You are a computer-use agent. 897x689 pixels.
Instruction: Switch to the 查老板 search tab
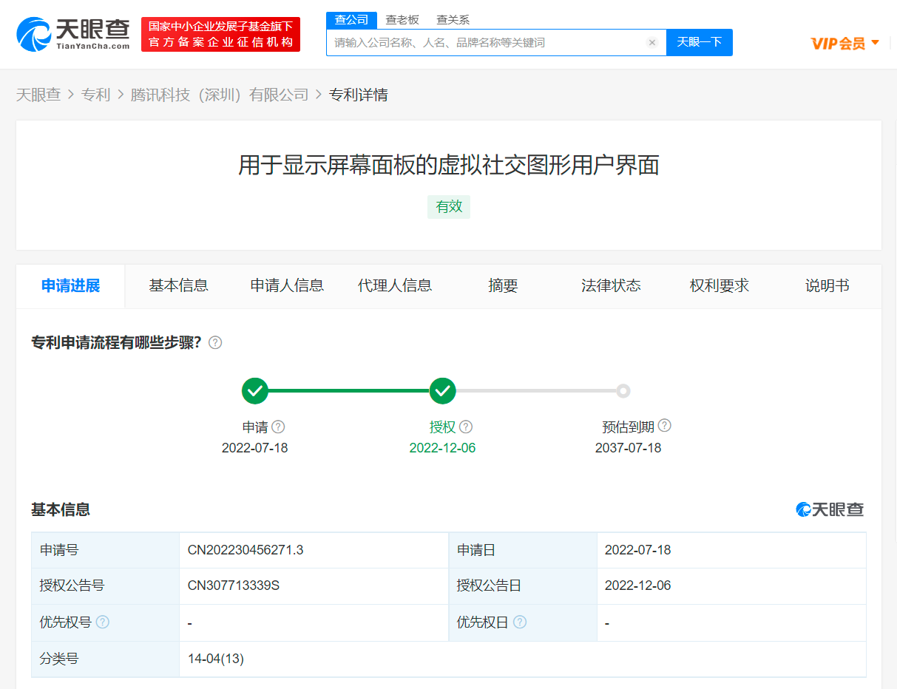[x=402, y=20]
